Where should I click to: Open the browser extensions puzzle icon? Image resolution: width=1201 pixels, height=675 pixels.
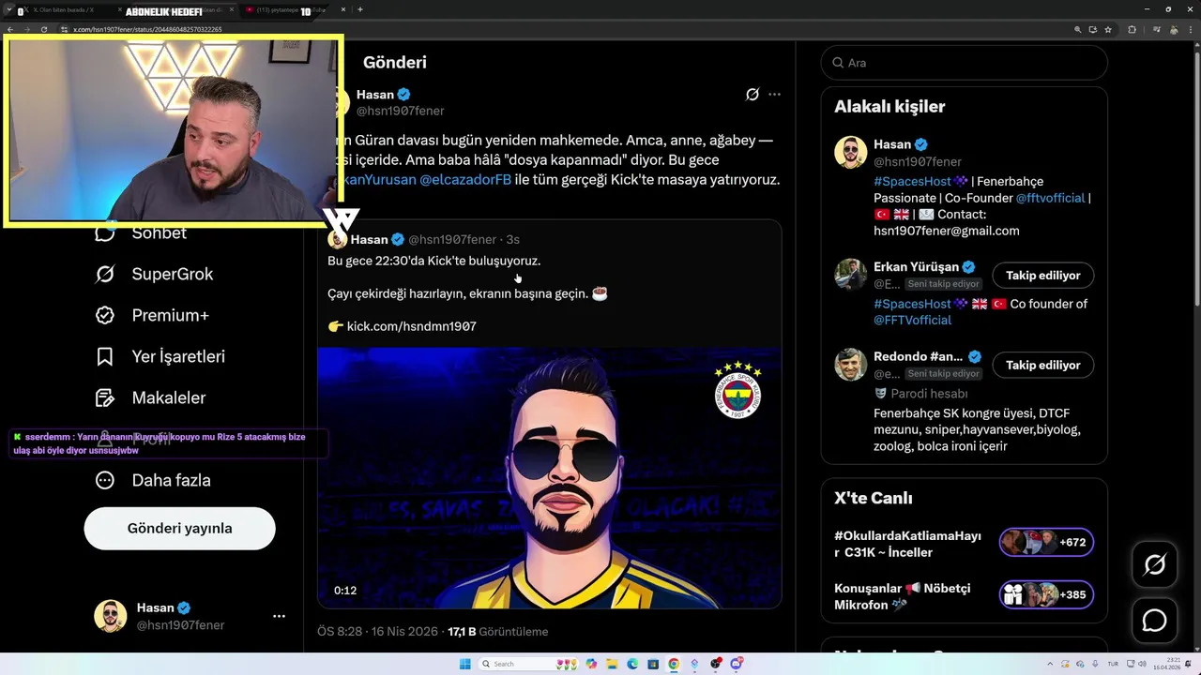click(x=1132, y=29)
